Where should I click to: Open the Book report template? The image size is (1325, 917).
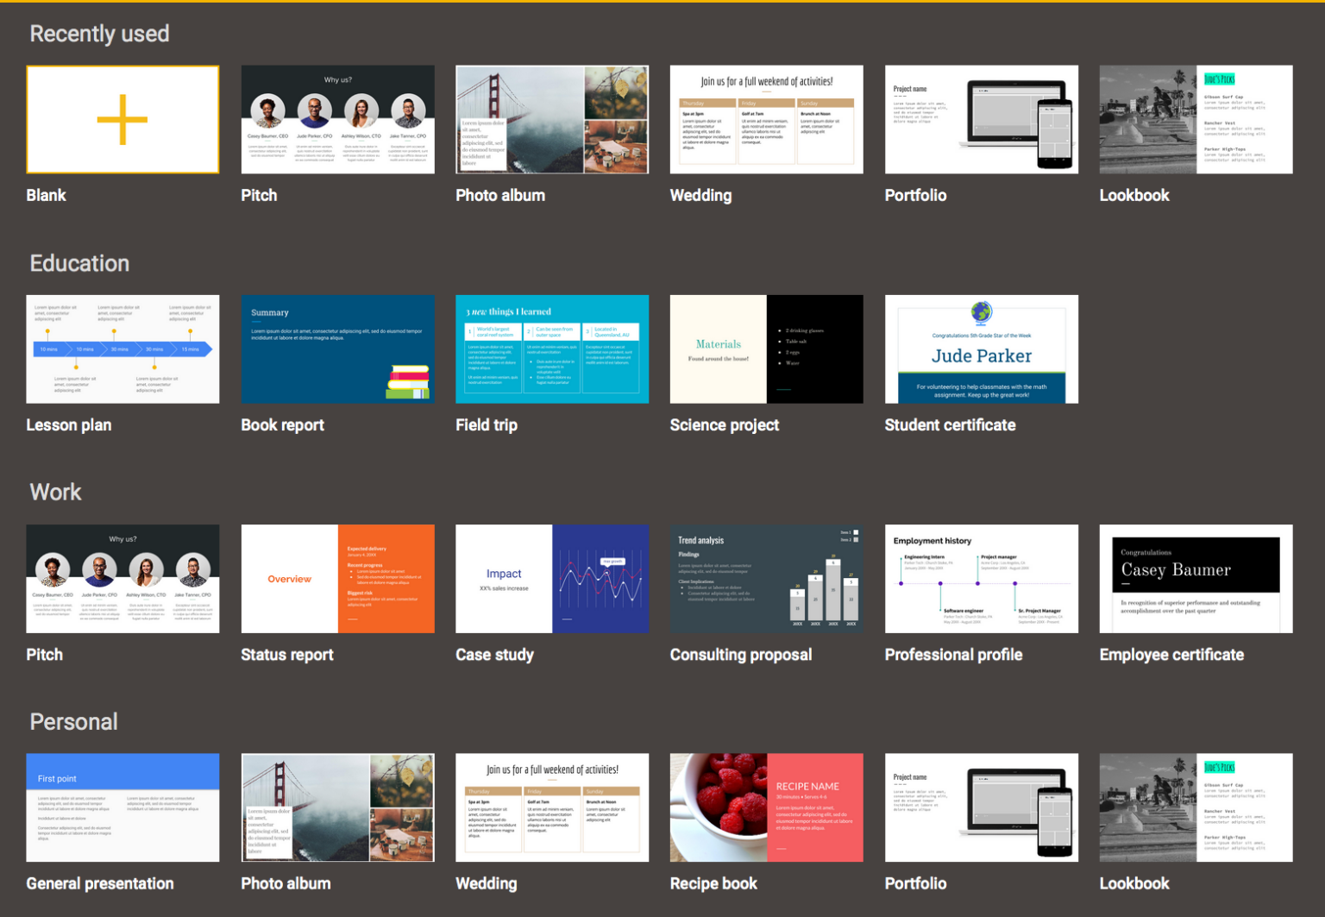click(x=337, y=349)
